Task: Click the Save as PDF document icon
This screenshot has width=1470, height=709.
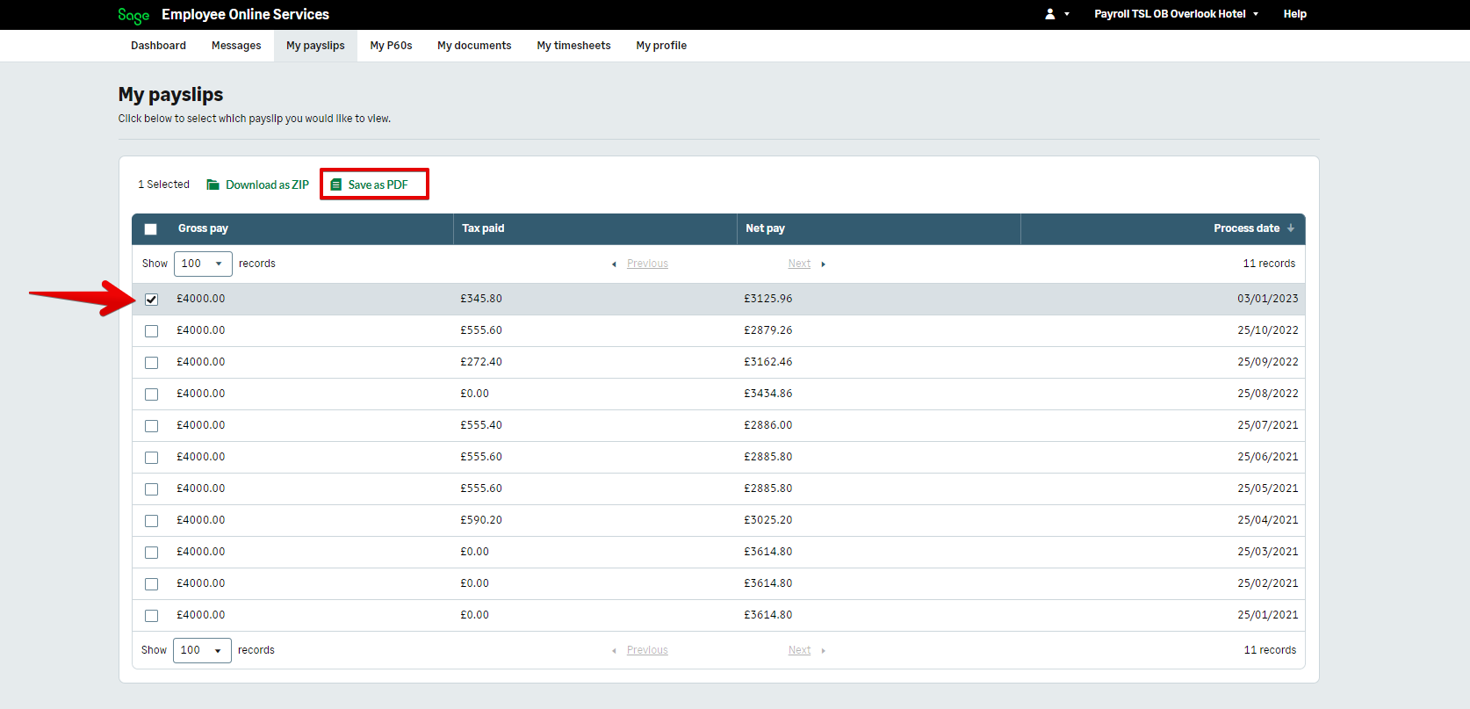Action: pyautogui.click(x=335, y=184)
